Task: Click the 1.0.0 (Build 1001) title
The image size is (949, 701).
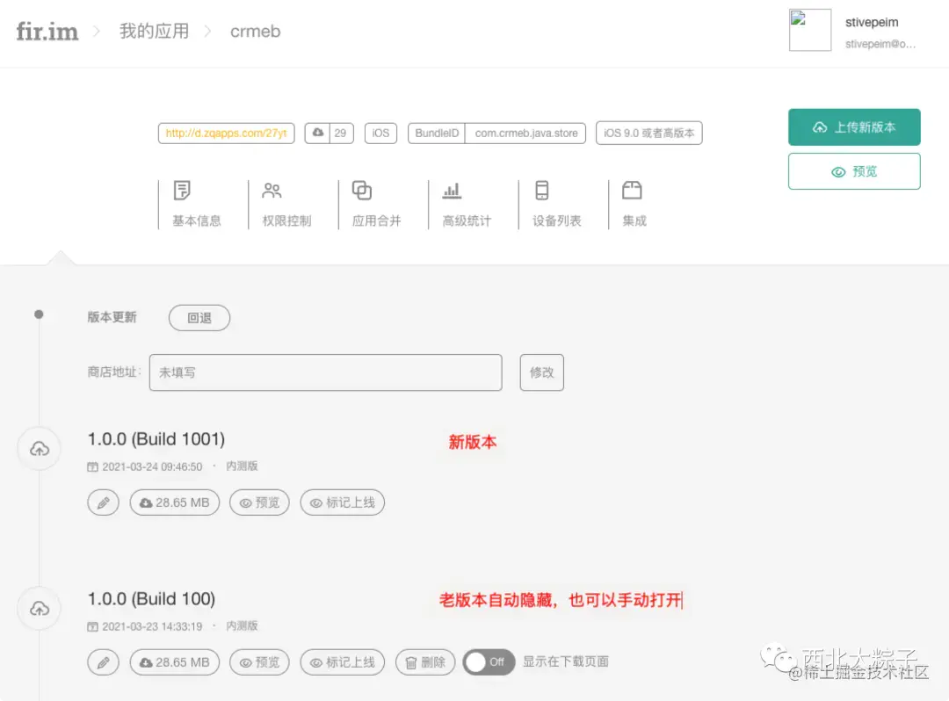Action: pyautogui.click(x=156, y=439)
